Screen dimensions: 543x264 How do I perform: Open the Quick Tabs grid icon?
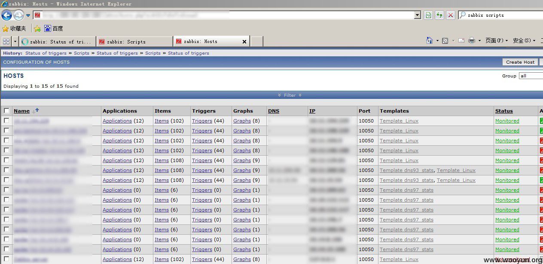point(6,41)
